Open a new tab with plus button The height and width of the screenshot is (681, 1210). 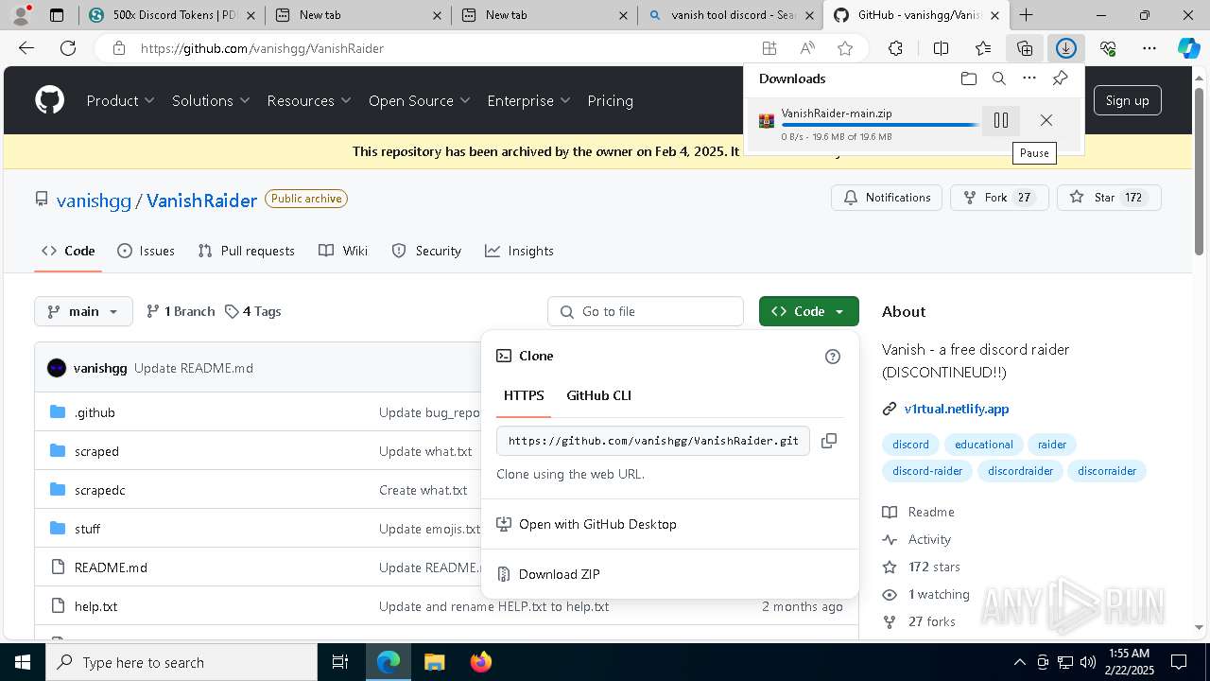coord(1026,15)
